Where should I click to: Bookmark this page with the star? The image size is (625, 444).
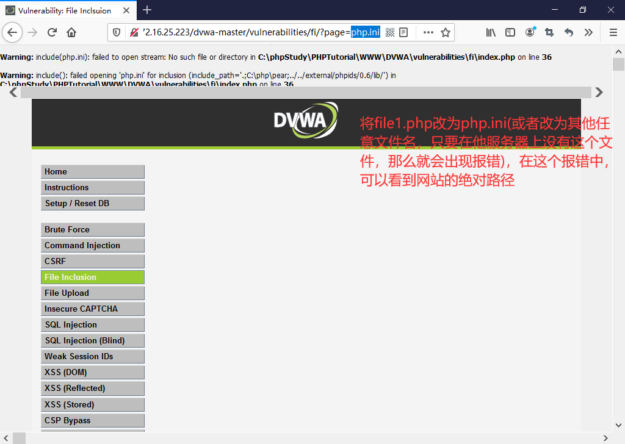(x=446, y=32)
